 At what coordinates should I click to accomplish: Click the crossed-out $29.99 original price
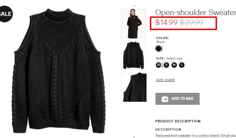click(192, 23)
